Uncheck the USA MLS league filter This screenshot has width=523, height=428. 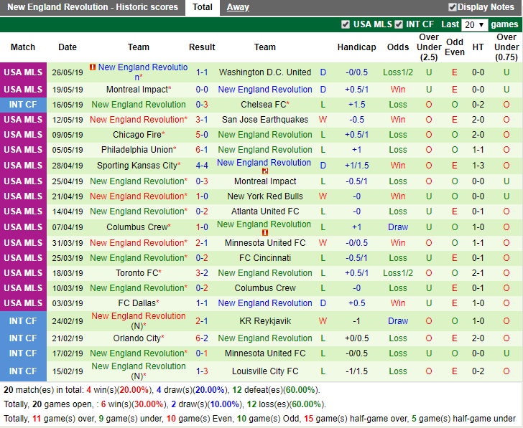click(x=346, y=24)
